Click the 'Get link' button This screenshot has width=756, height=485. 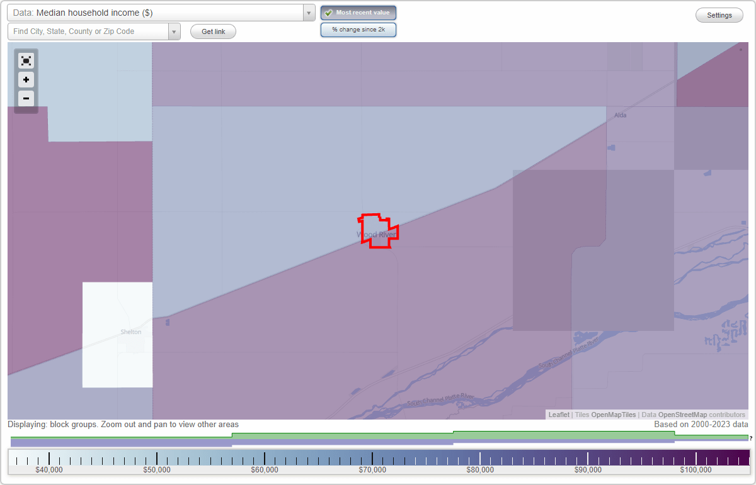[x=212, y=31]
